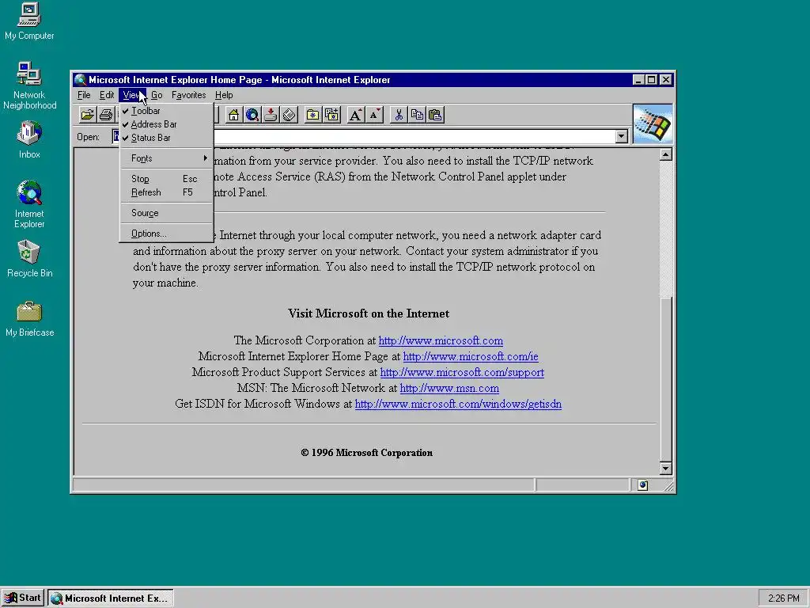Select the Internet Explorer desktop icon

click(29, 204)
